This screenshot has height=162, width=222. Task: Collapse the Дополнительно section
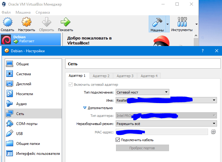(85, 108)
